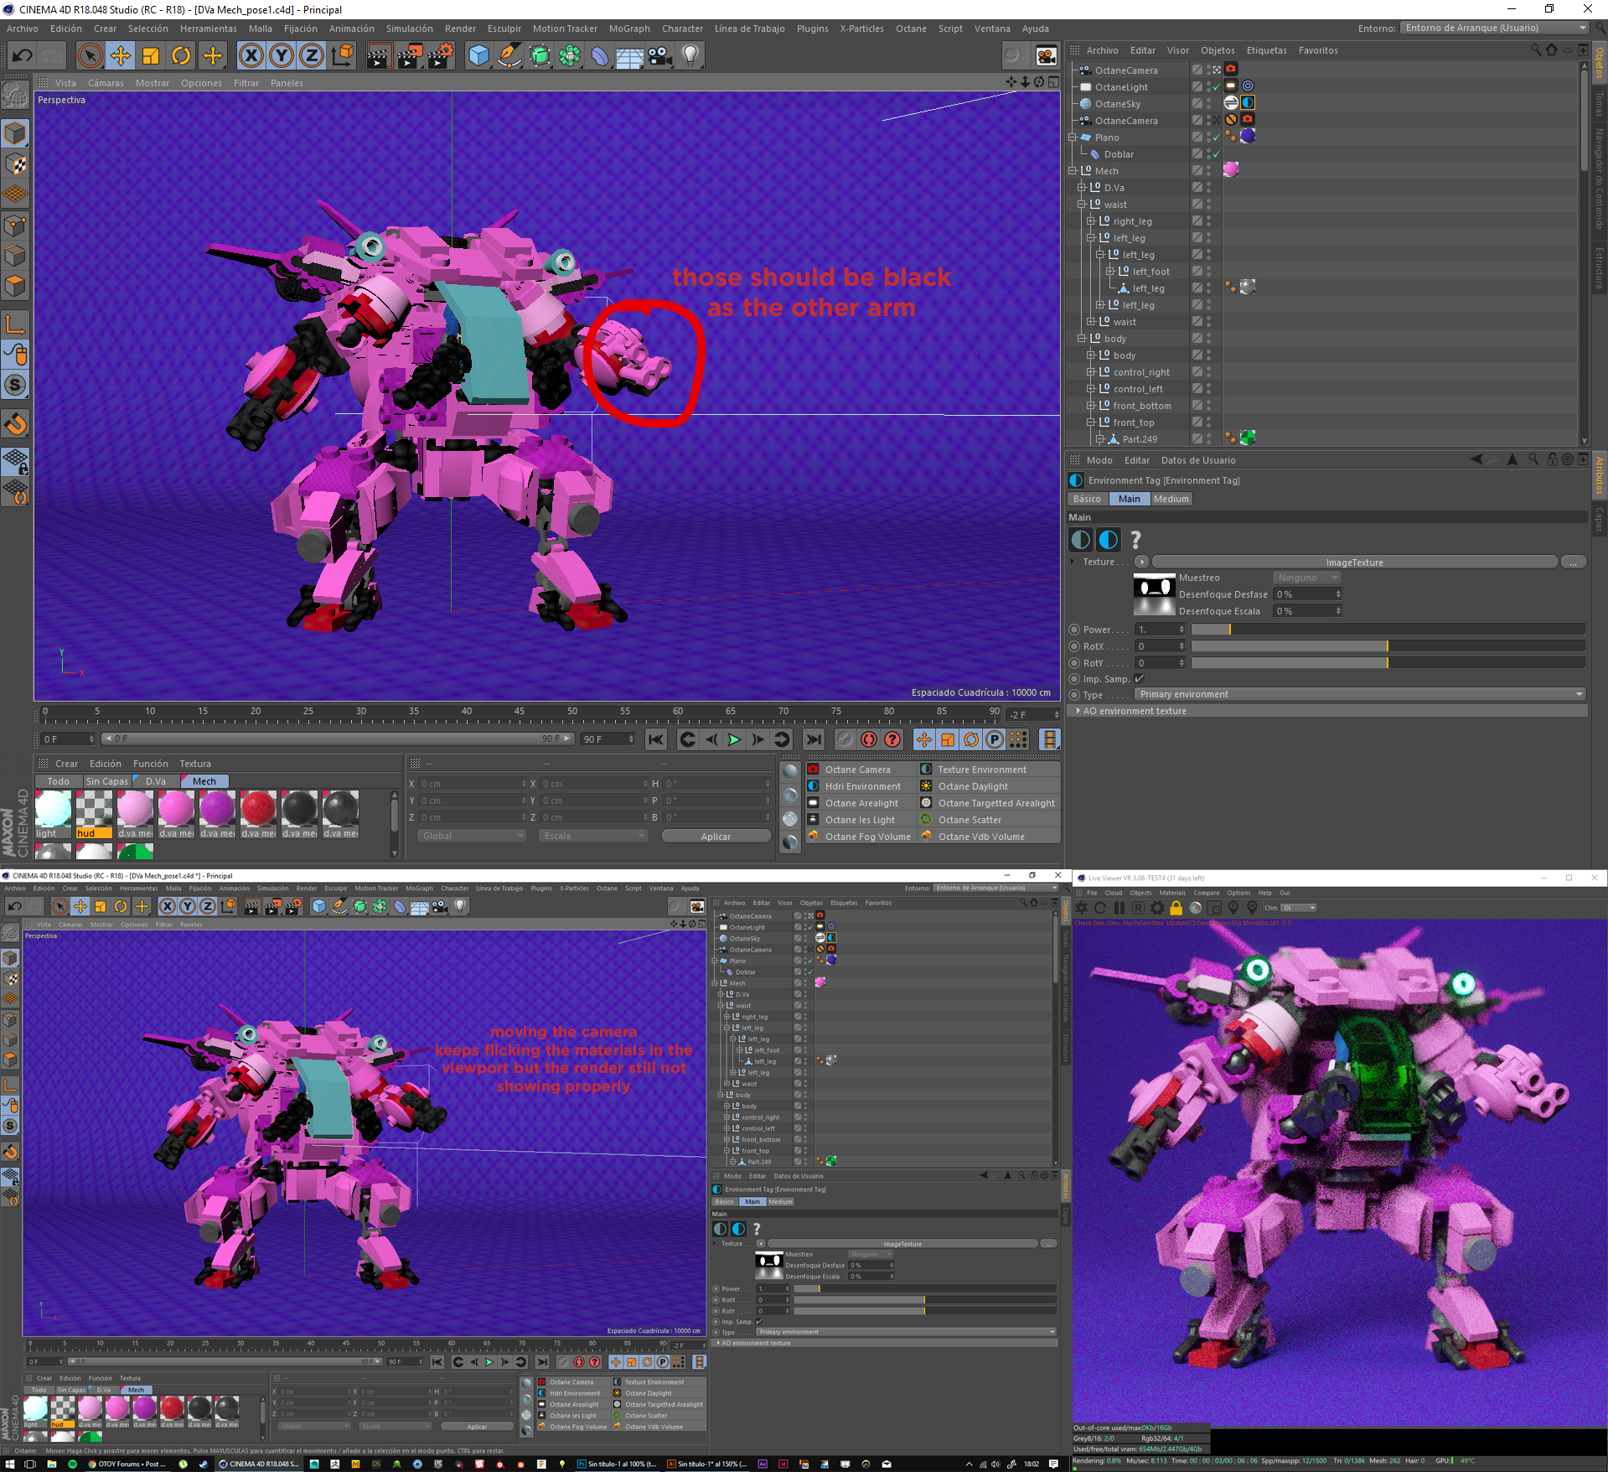Open the settings gear in Live Viewer
1608x1472 pixels.
point(1157,908)
